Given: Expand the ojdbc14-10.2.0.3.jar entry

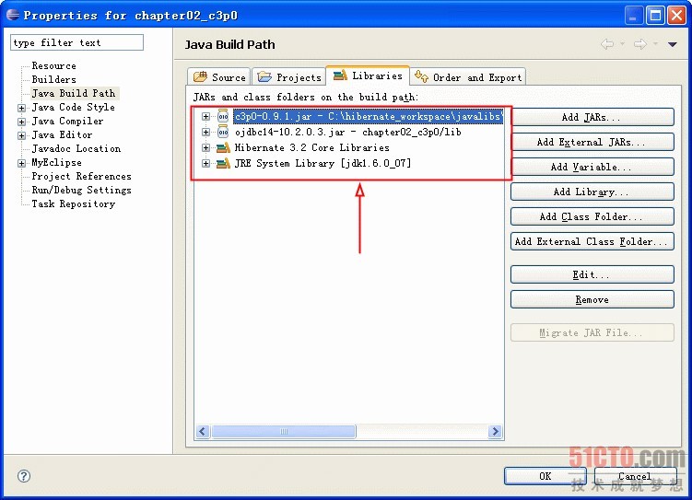Looking at the screenshot, I should [x=205, y=132].
